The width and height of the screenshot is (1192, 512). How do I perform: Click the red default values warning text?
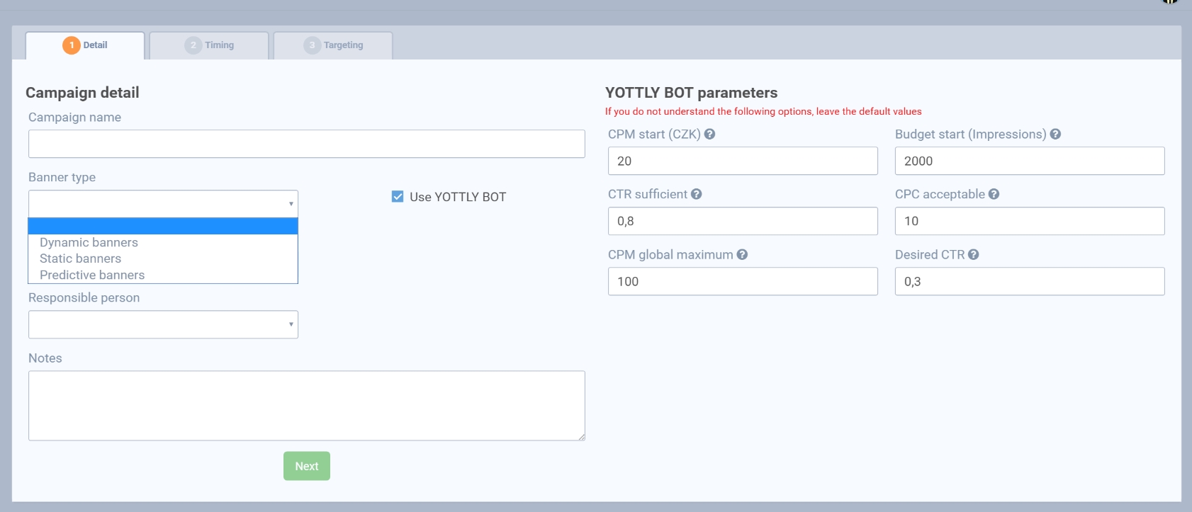(763, 111)
